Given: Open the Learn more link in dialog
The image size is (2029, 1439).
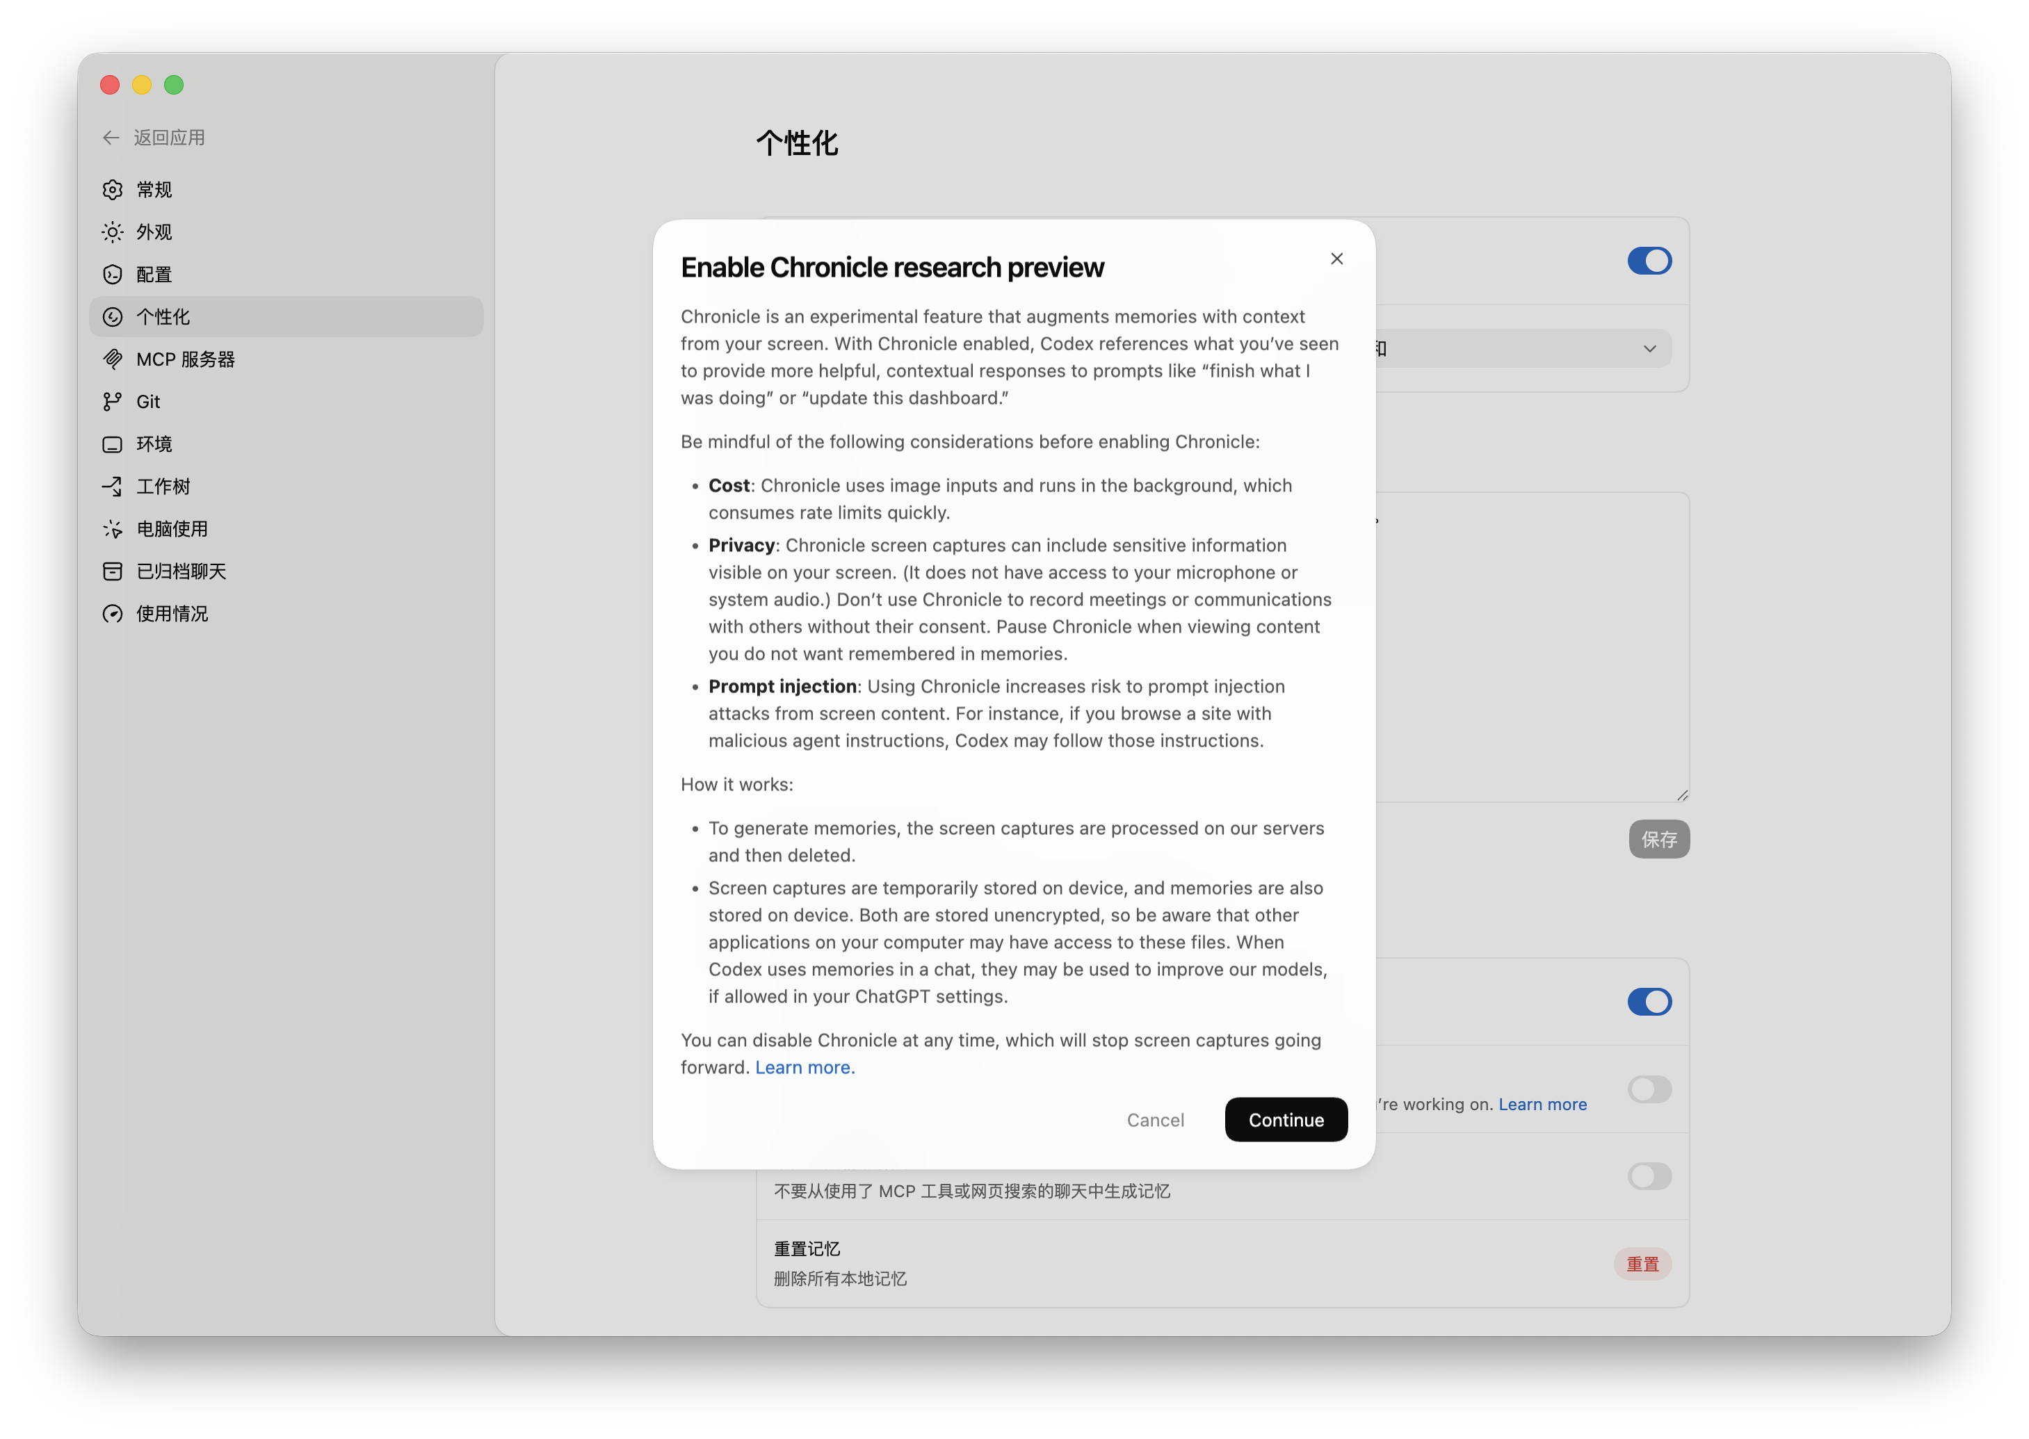Looking at the screenshot, I should (804, 1068).
